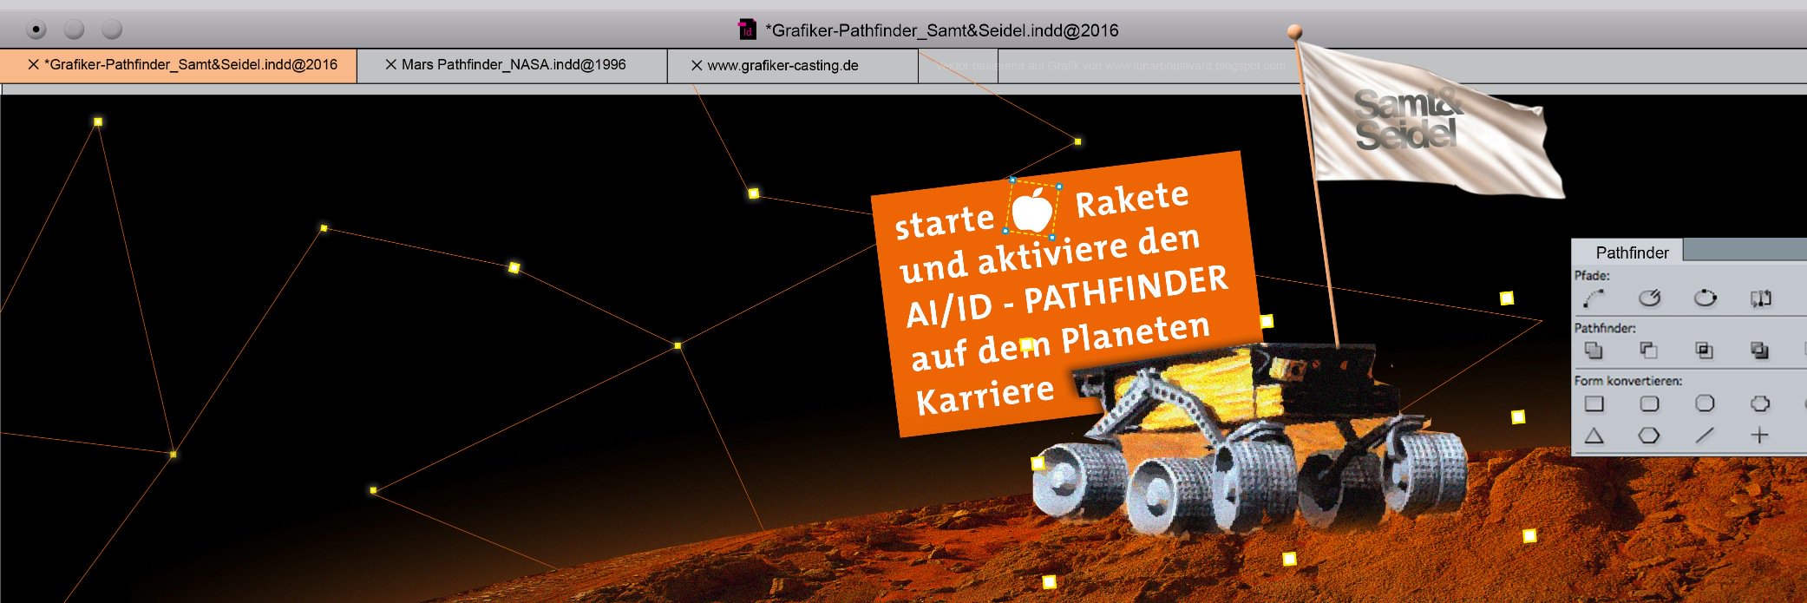The height and width of the screenshot is (603, 1807).
Task: Convert shape to rounded rectangle
Action: pyautogui.click(x=1649, y=403)
